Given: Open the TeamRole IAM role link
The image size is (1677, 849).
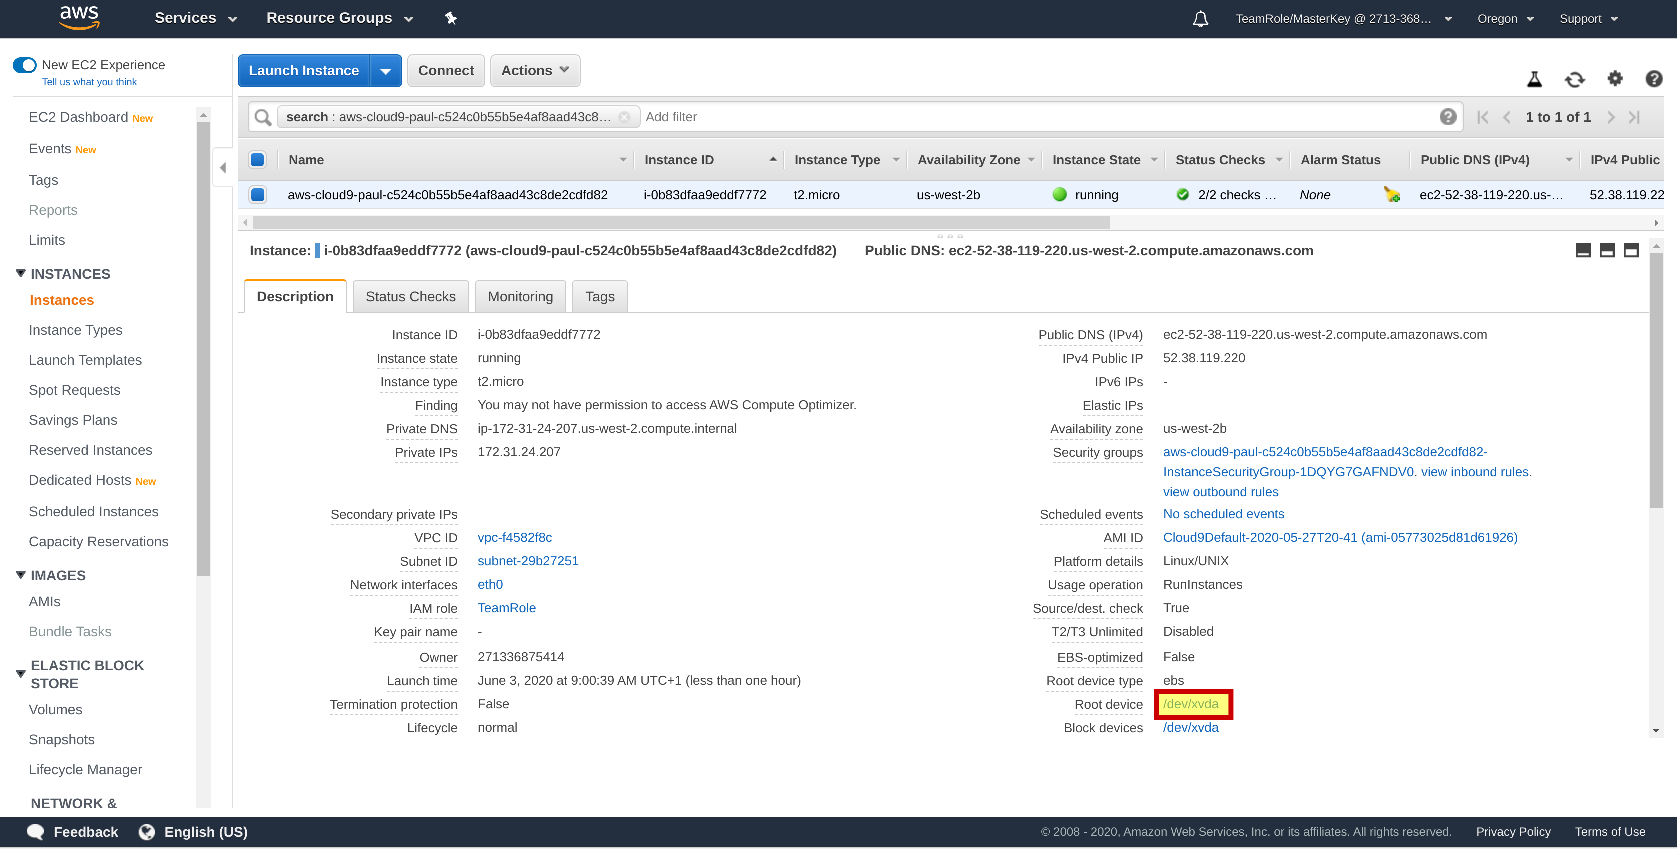Looking at the screenshot, I should [507, 608].
